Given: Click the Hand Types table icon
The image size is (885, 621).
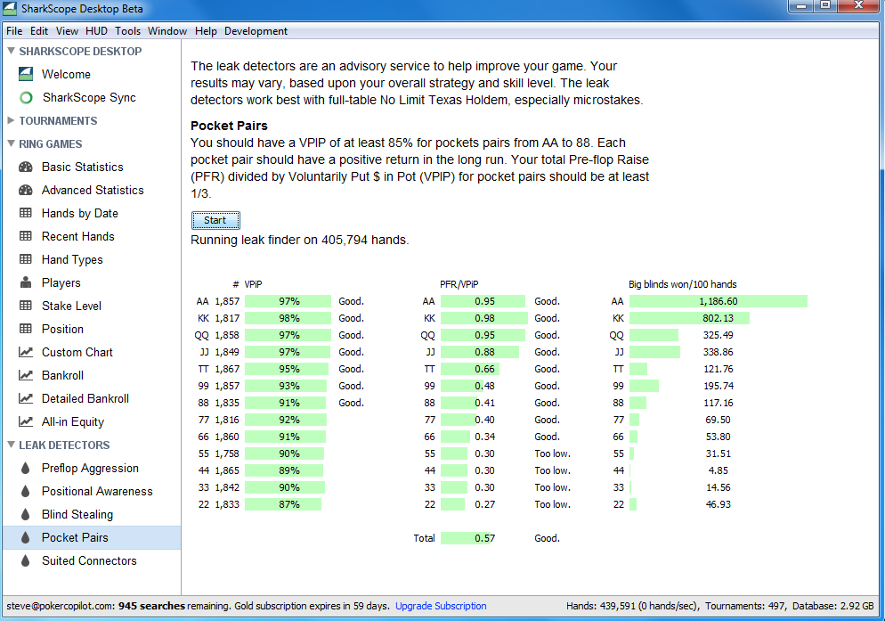Looking at the screenshot, I should click(x=26, y=259).
